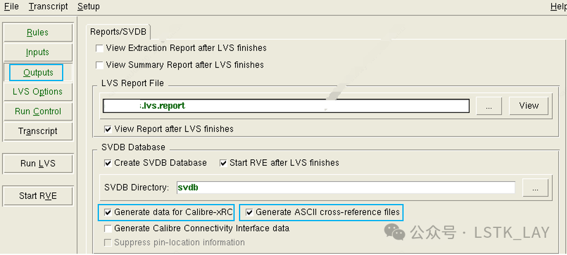The width and height of the screenshot is (567, 255).
Task: Select the Outputs panel button
Action: coord(37,73)
